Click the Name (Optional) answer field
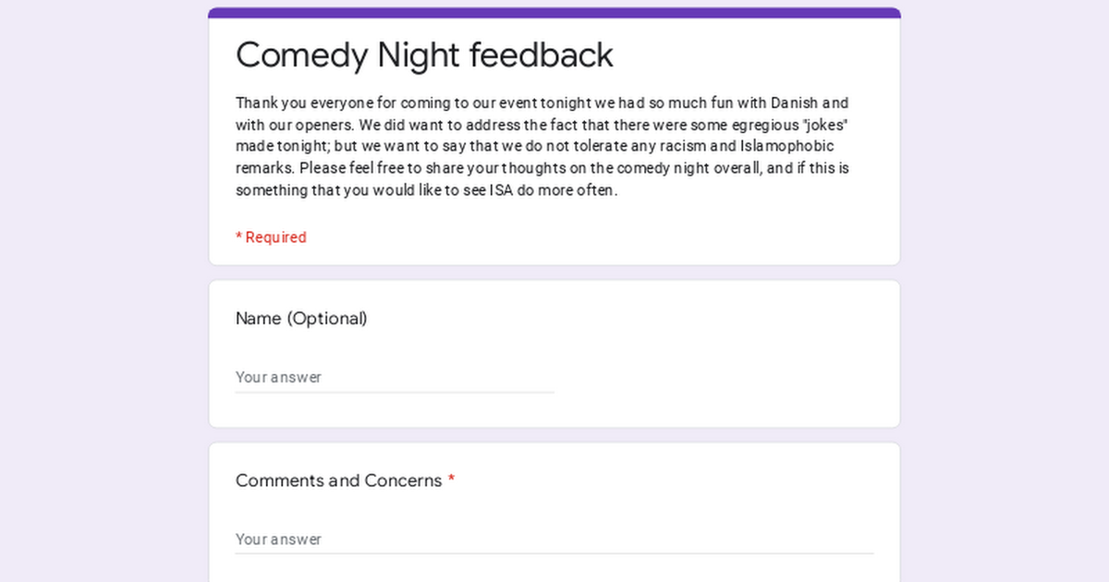Viewport: 1109px width, 582px height. pos(395,378)
